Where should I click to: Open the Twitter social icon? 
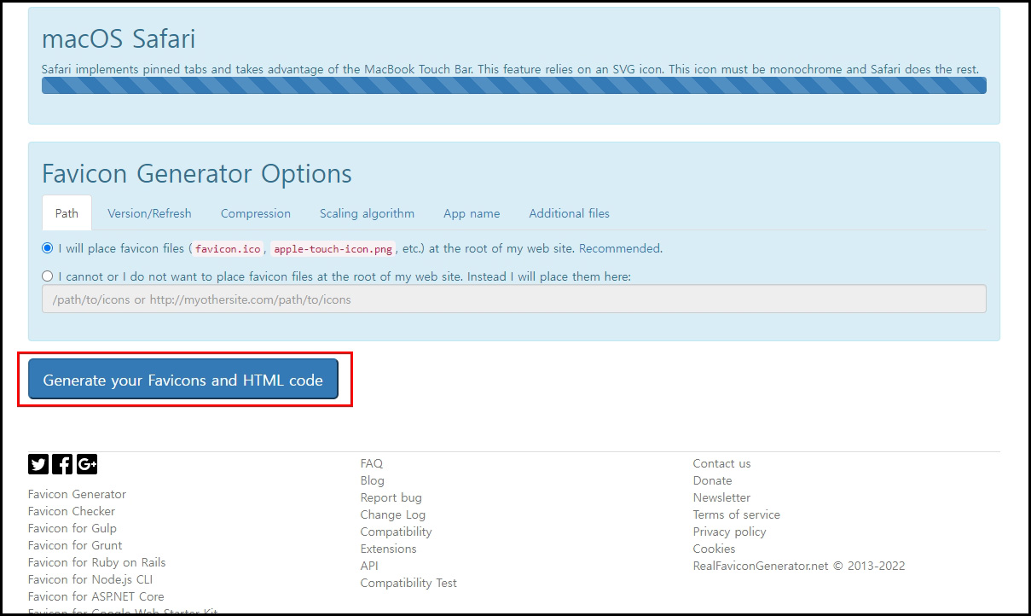(x=38, y=464)
